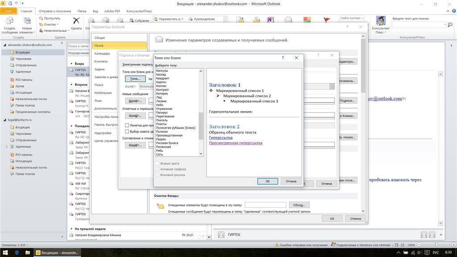Click the Пропустить ribbon command

point(50,18)
